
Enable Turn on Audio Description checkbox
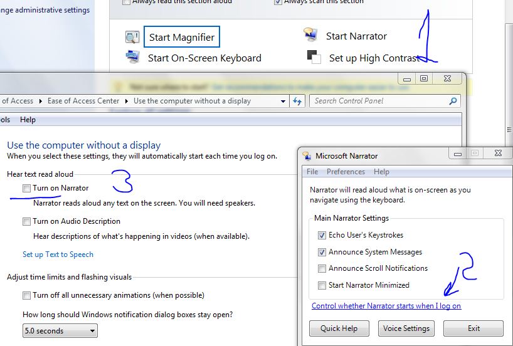pos(26,221)
